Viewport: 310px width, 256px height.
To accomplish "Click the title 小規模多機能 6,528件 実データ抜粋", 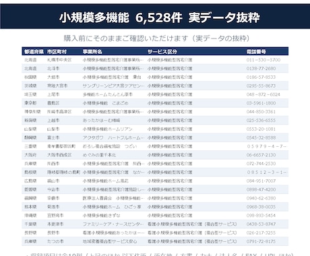I will (x=160, y=18).
